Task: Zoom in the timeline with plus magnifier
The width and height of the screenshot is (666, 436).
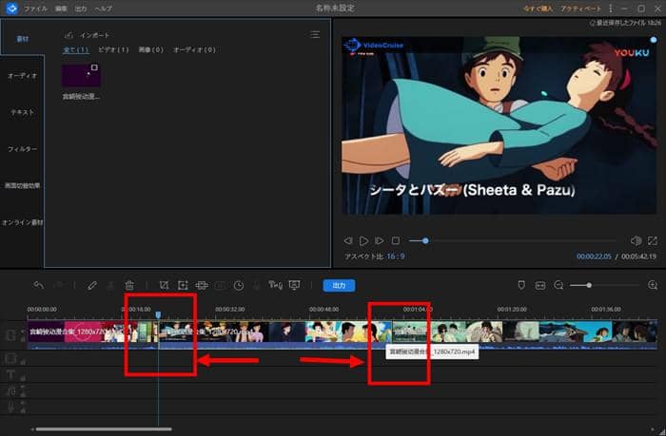Action: click(653, 285)
